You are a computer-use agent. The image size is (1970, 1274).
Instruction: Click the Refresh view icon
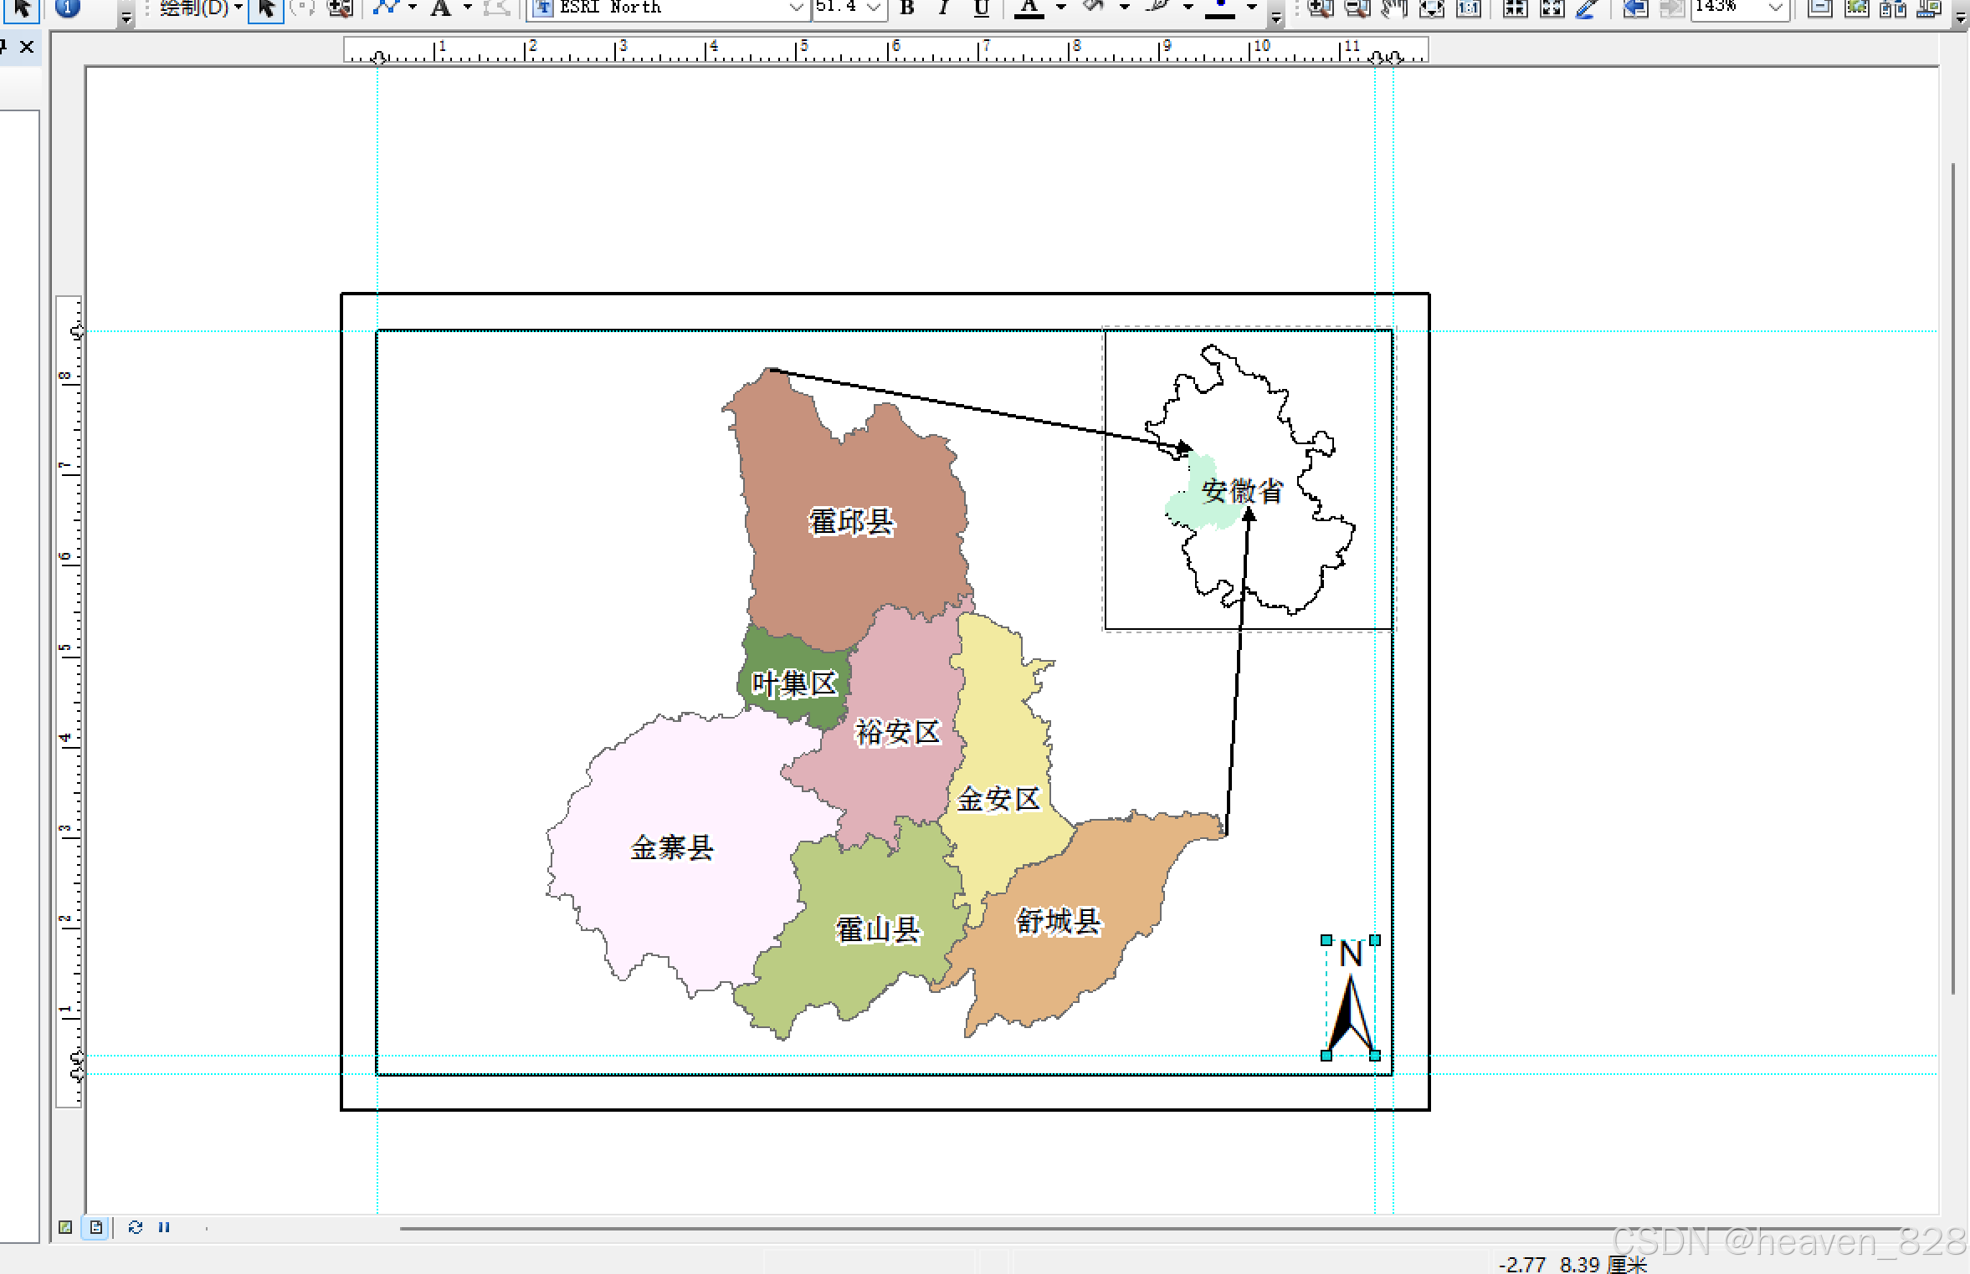tap(136, 1227)
